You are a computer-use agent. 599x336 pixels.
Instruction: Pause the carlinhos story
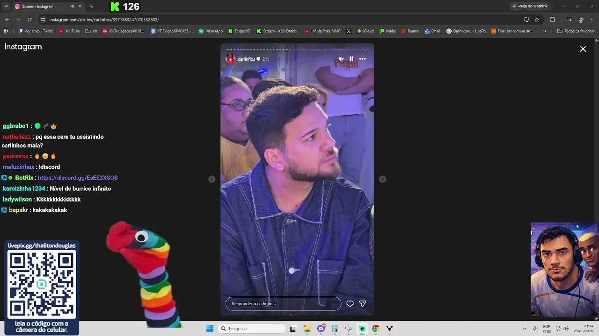pos(351,59)
